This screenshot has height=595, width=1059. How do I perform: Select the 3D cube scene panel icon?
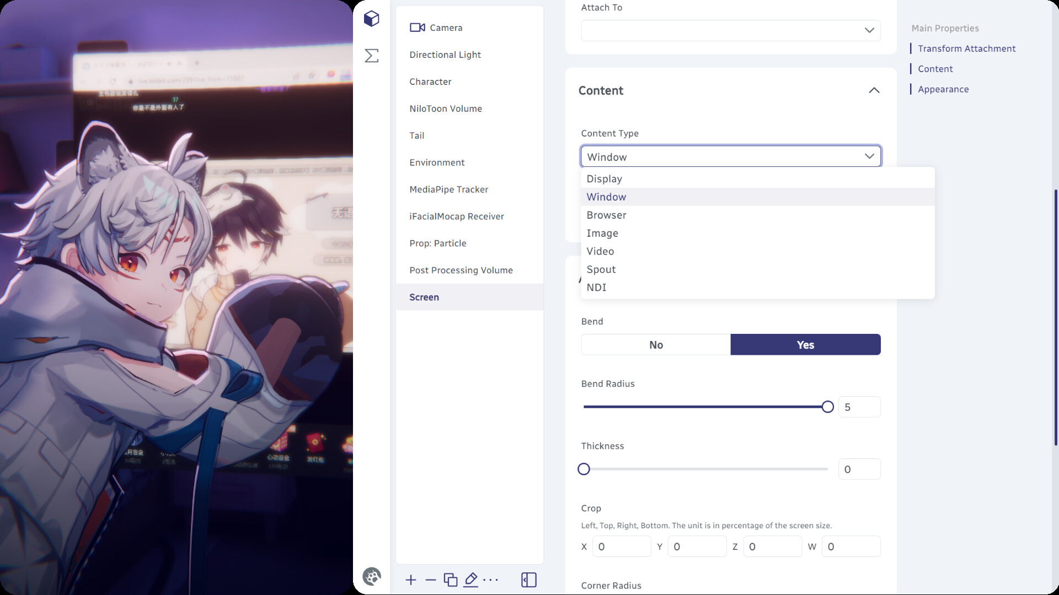tap(371, 18)
